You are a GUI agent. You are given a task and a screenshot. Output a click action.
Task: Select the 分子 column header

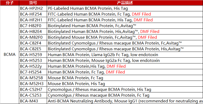point(9,3)
